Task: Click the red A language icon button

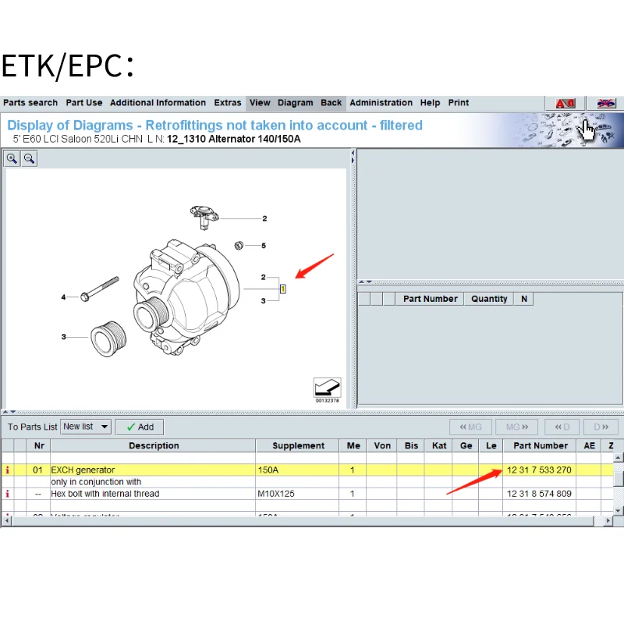Action: (x=565, y=104)
